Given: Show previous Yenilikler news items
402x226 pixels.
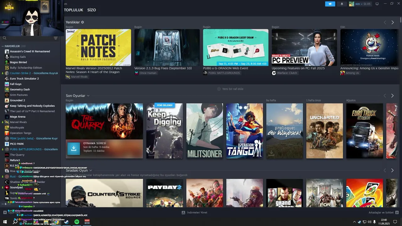Looking at the screenshot, I should point(385,22).
